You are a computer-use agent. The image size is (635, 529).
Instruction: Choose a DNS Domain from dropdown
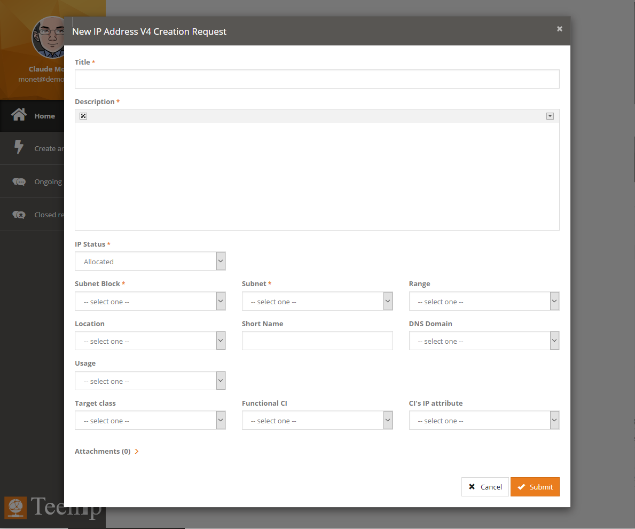(x=484, y=341)
